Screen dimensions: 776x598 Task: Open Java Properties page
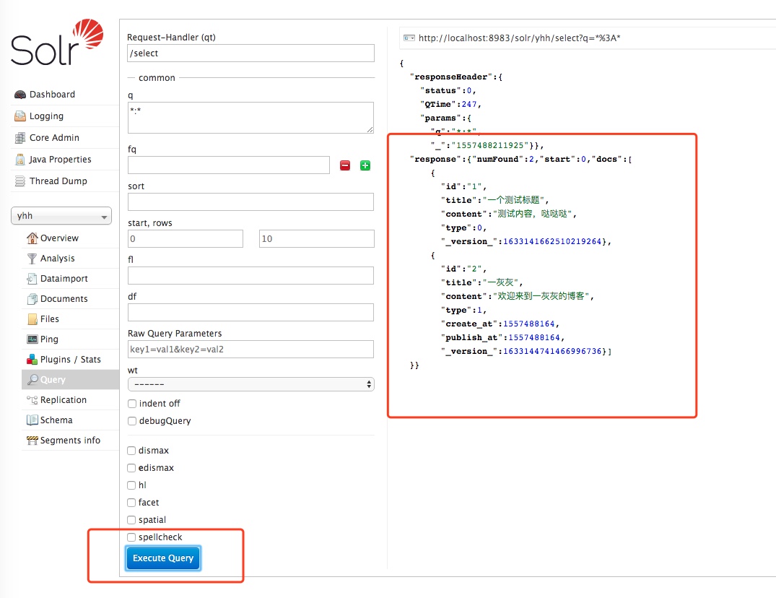60,160
